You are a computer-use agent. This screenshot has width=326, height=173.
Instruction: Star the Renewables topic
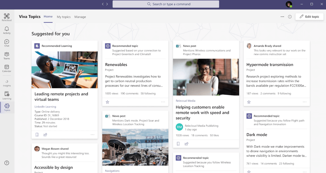(x=108, y=102)
